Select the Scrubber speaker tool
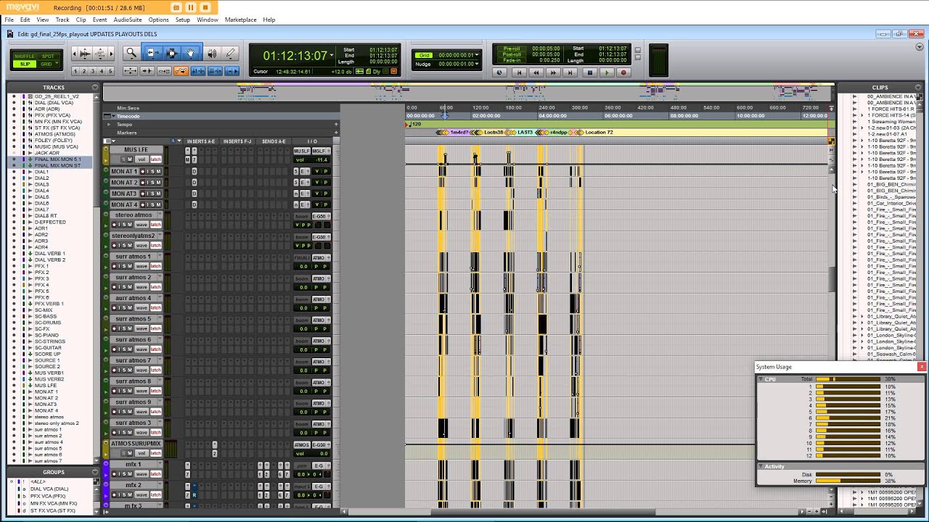 [211, 53]
